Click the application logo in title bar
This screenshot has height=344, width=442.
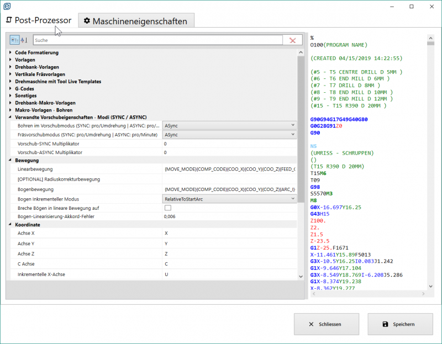(6, 6)
